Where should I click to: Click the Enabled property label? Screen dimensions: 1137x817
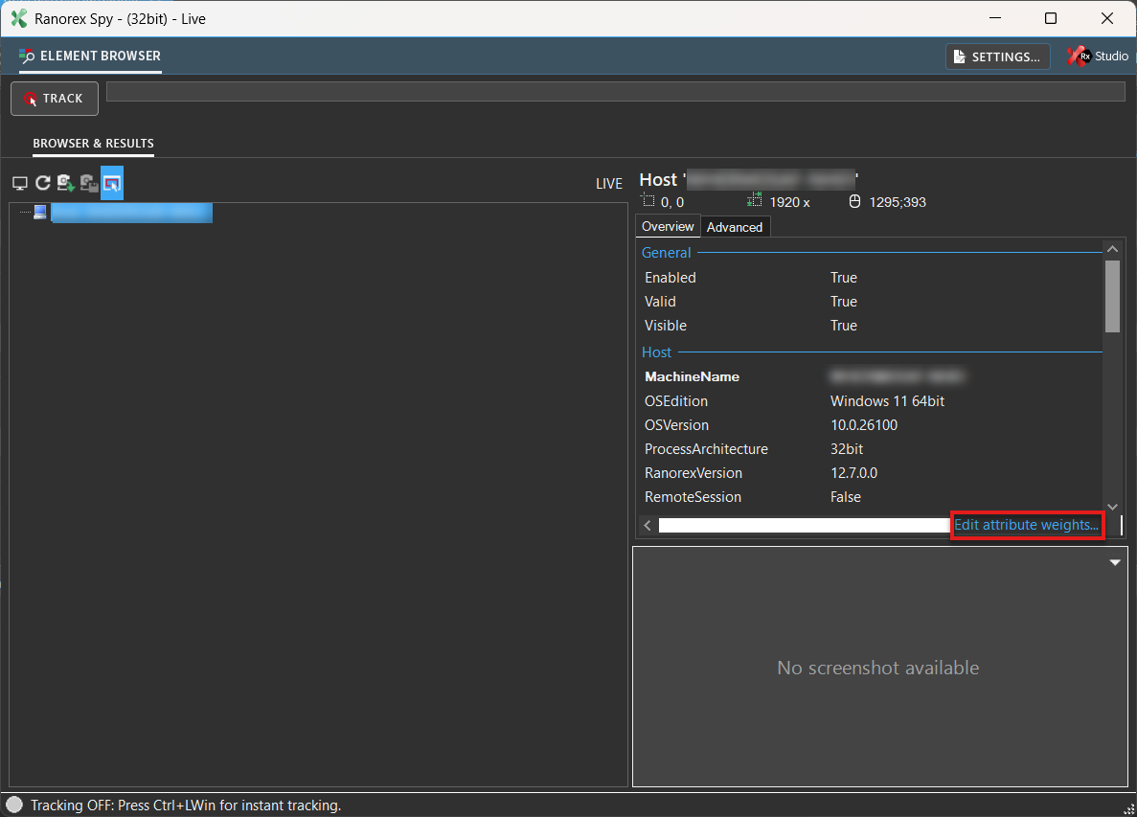click(670, 278)
